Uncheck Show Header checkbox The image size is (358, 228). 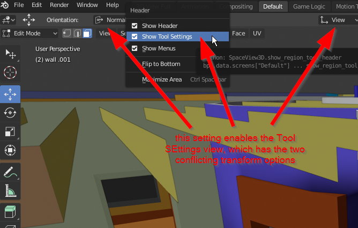(135, 26)
